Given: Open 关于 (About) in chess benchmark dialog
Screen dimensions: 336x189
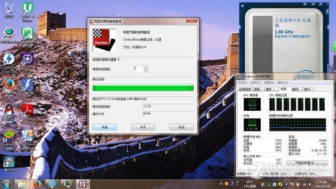Looking at the screenshot, I should 143,127.
